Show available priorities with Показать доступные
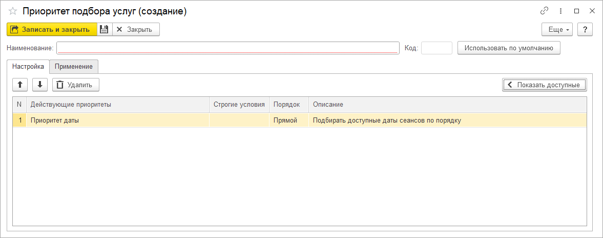 544,85
